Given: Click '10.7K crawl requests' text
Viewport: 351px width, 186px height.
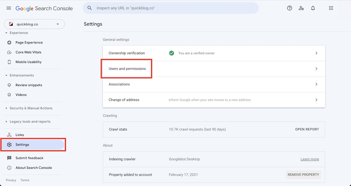Looking at the screenshot, I should [197, 129].
